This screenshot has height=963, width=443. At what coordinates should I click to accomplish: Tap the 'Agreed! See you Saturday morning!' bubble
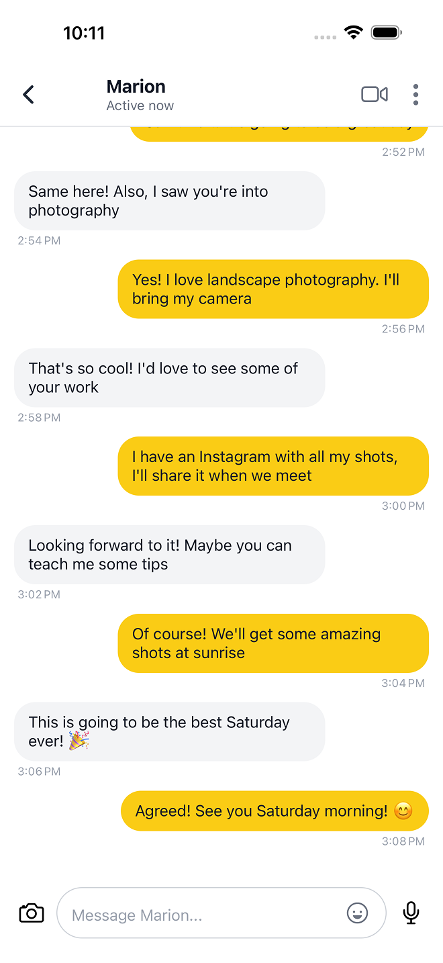[274, 811]
